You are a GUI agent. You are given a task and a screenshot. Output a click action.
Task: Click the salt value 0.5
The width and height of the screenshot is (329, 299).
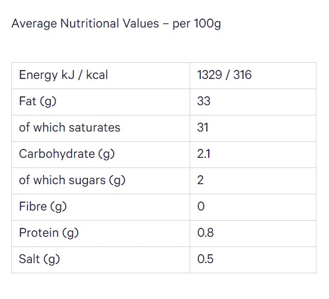pyautogui.click(x=205, y=259)
